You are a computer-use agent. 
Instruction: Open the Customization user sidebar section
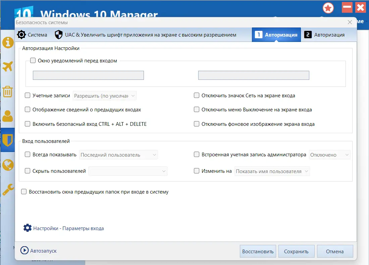pos(8,116)
